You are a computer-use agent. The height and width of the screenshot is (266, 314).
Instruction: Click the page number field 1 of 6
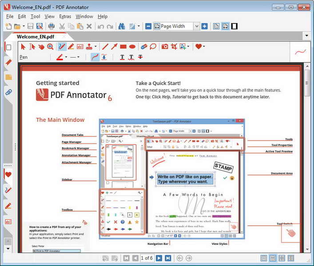click(x=147, y=258)
